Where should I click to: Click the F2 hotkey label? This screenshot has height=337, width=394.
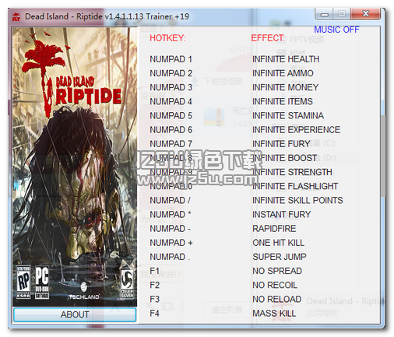(154, 285)
